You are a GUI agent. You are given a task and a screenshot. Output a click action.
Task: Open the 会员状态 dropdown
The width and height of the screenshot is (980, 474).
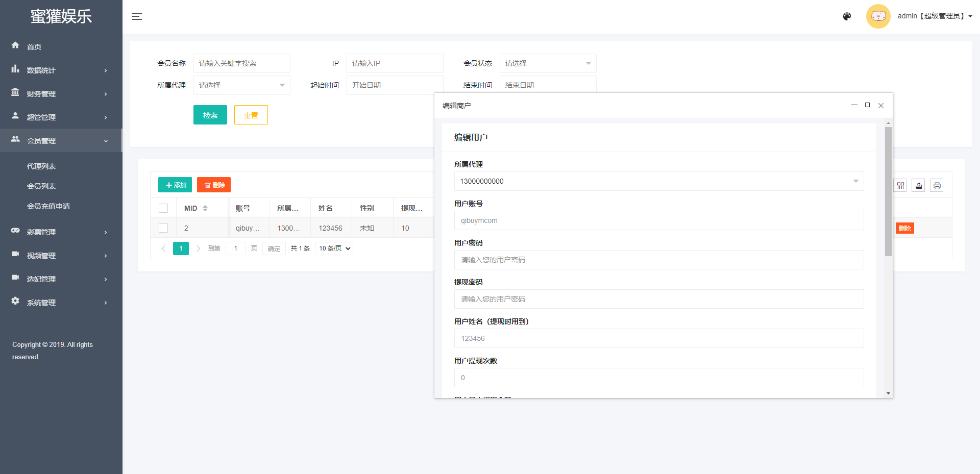(547, 63)
